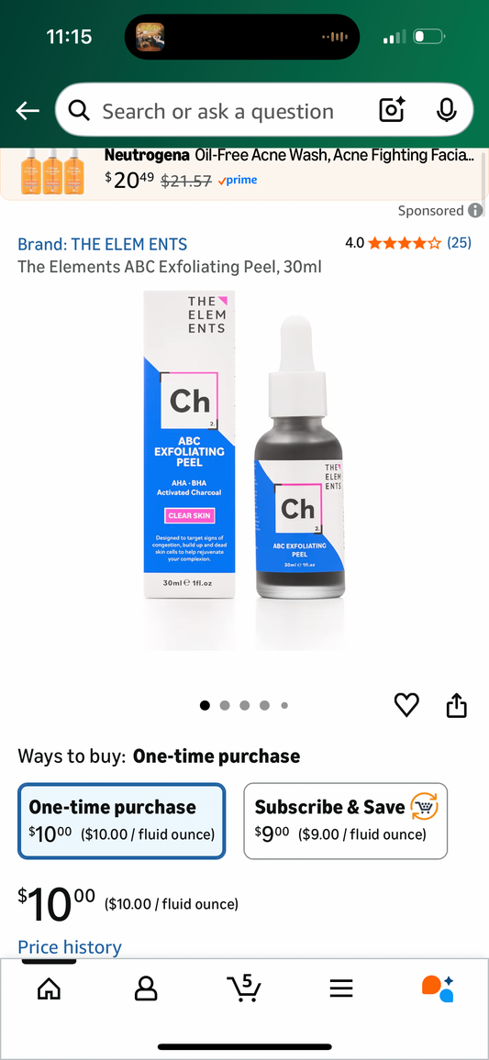Screen dimensions: 489x1060
Task: Open the Price history link
Action: [x=70, y=947]
